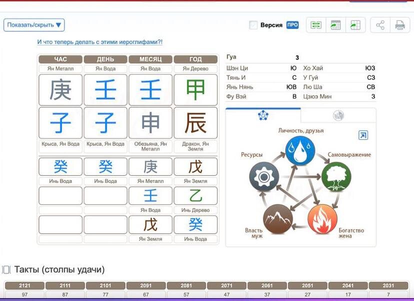Select the year heavenly stem 甲 character

coord(195,90)
